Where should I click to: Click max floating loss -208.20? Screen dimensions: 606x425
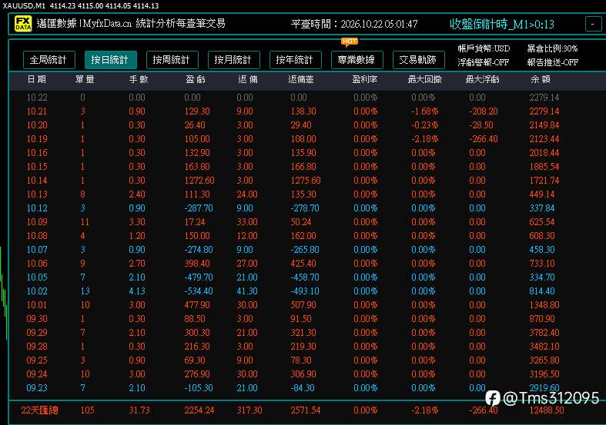pos(484,111)
